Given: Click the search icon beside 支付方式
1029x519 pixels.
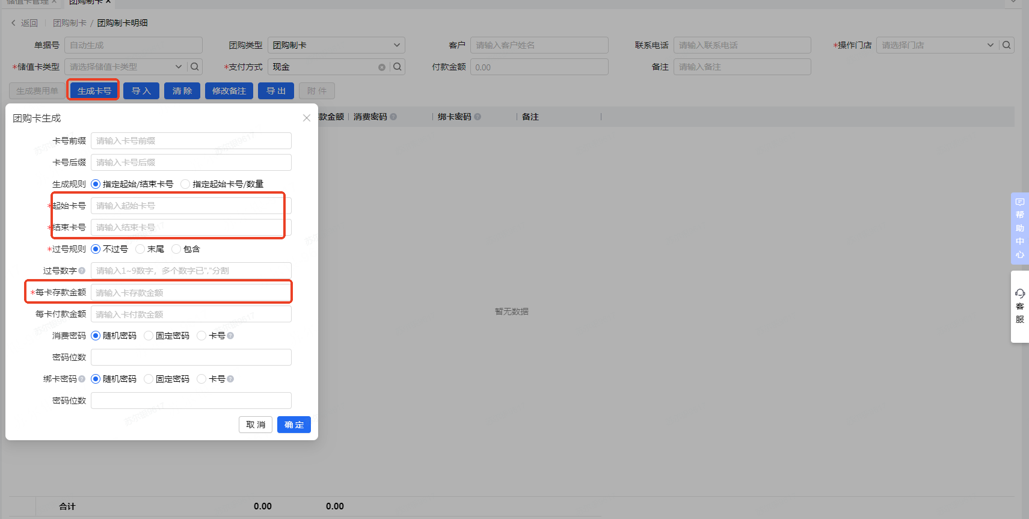Looking at the screenshot, I should pos(398,67).
